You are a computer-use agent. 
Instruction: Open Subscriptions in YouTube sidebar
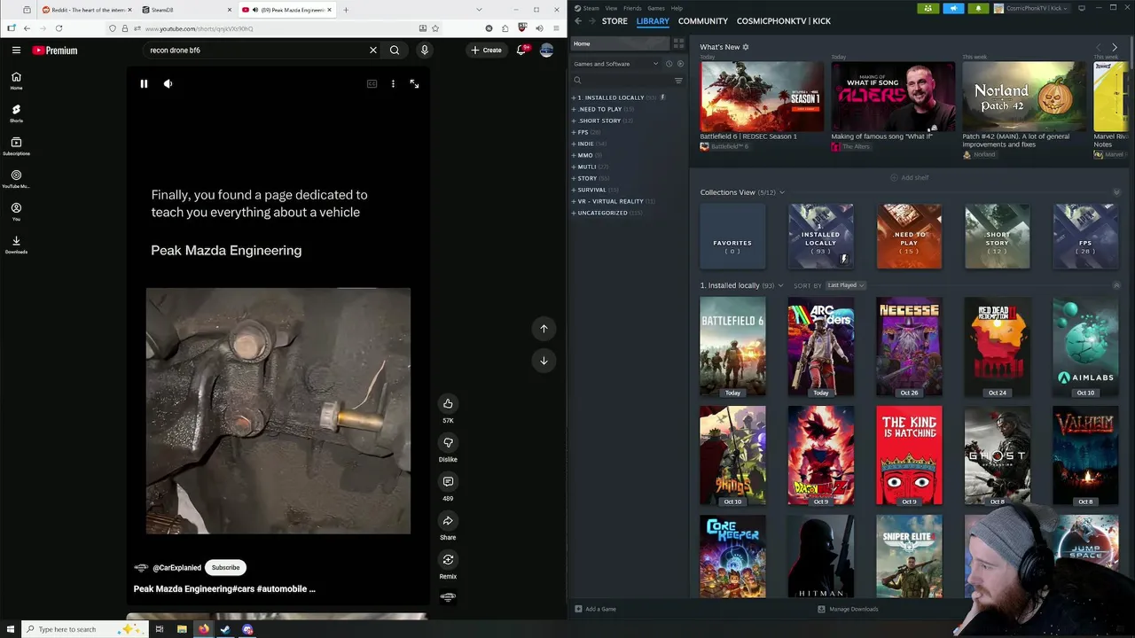click(x=16, y=146)
